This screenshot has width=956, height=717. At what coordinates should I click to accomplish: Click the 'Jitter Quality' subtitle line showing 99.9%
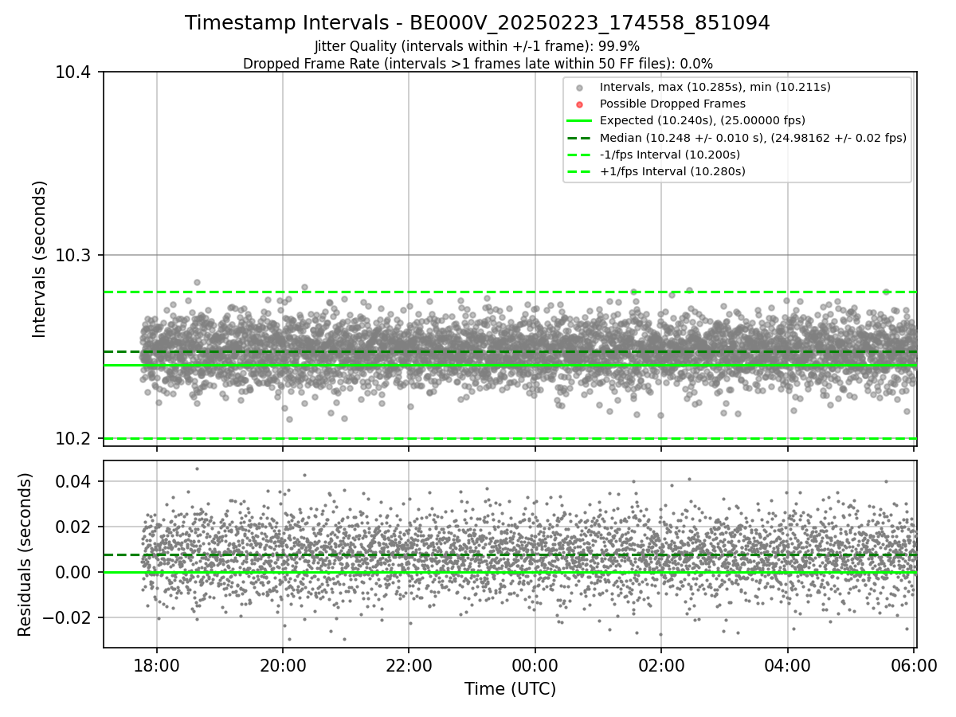coord(477,46)
